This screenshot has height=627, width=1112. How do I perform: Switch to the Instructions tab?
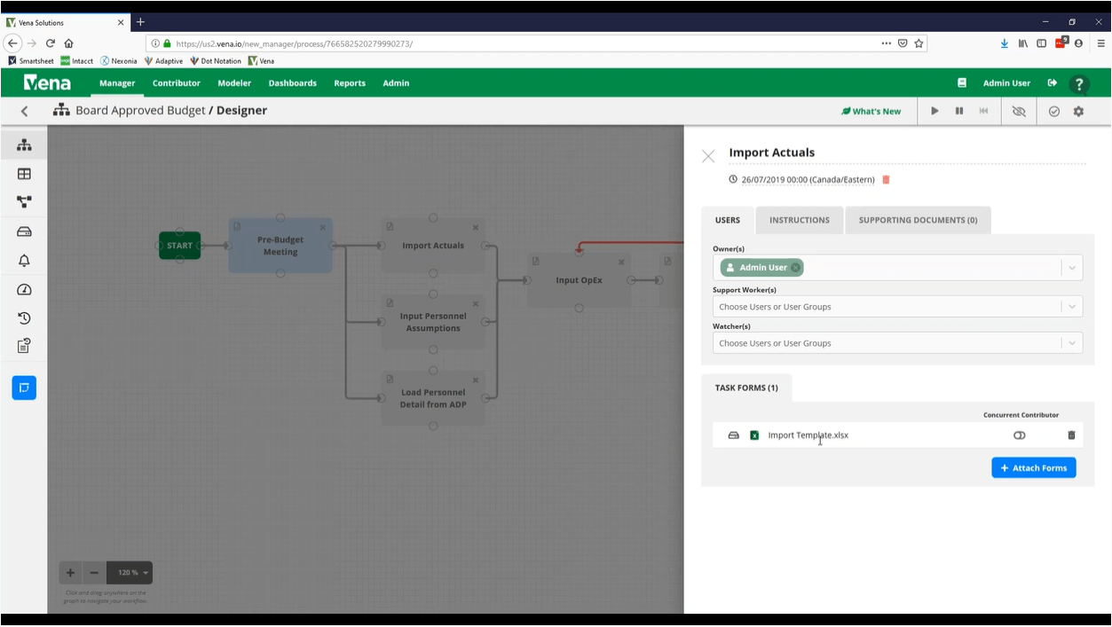coord(799,220)
